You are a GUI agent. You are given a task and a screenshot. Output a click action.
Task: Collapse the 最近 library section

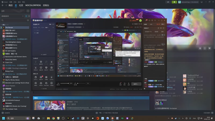click(x=2, y=25)
